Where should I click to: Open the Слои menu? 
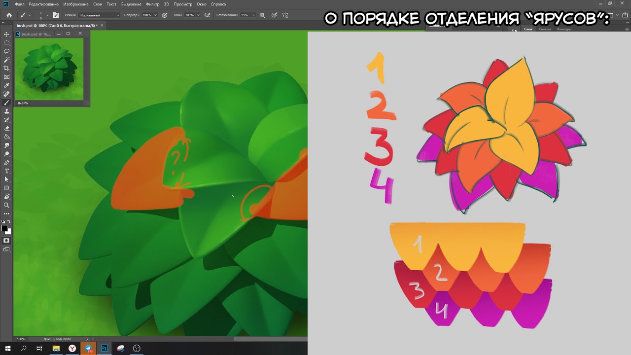pyautogui.click(x=98, y=4)
